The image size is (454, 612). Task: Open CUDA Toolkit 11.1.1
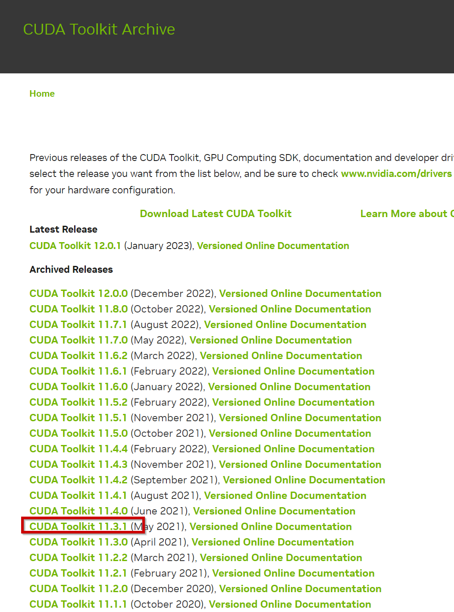[78, 604]
